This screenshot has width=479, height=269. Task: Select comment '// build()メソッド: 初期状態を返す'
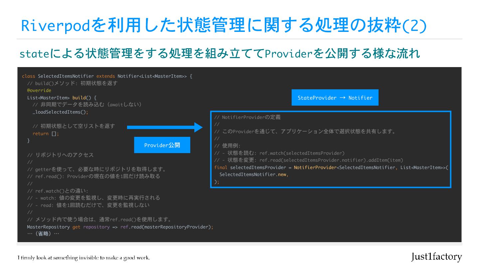pos(72,83)
